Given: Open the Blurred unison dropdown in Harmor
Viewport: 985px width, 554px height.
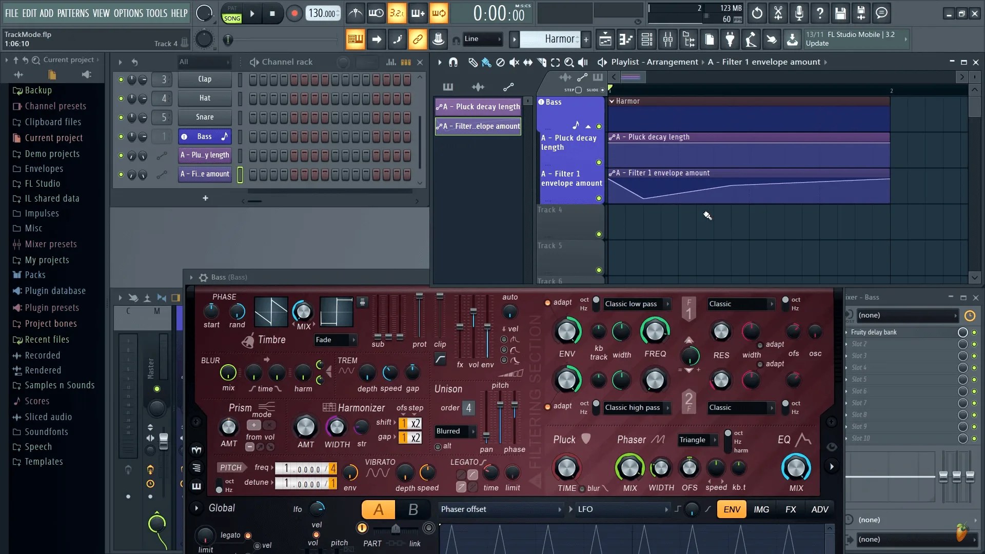Looking at the screenshot, I should pos(455,431).
